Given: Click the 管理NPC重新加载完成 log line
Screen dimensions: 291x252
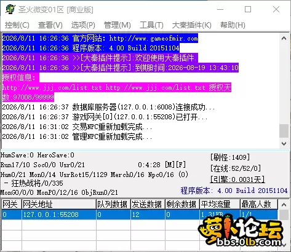Looking at the screenshot, I should [77, 136].
